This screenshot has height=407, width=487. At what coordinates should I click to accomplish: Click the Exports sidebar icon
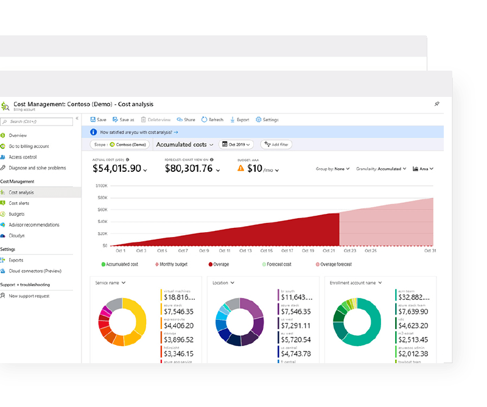[3, 260]
